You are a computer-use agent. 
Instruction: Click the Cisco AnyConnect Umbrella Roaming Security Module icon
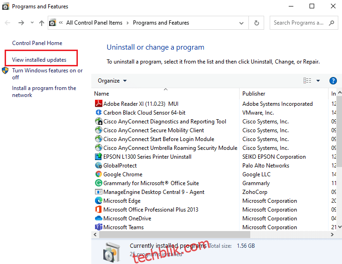(99, 148)
